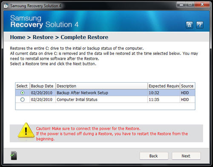Select the Backup After Network Setup radio button

[x=23, y=93]
